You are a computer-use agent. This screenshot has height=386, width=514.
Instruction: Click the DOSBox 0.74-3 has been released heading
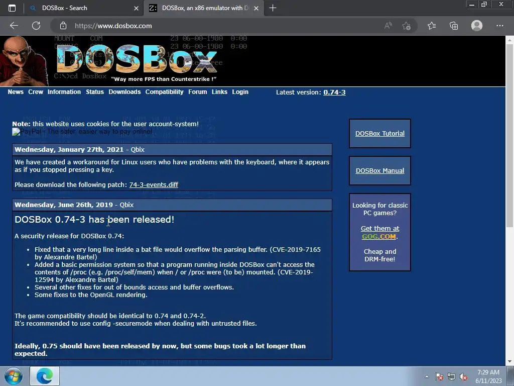(94, 219)
